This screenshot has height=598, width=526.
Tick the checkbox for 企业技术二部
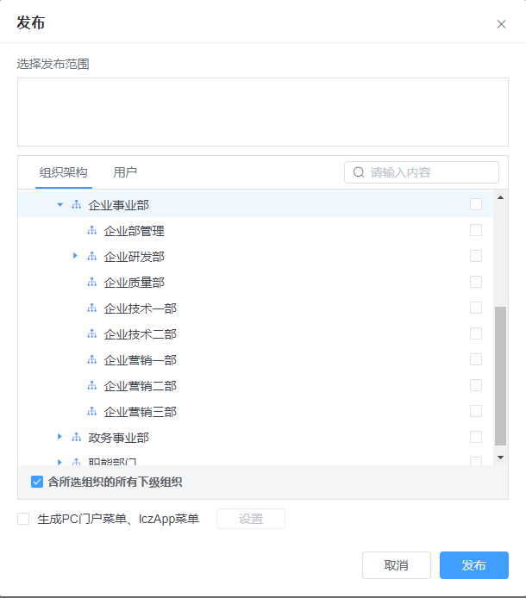pyautogui.click(x=476, y=333)
